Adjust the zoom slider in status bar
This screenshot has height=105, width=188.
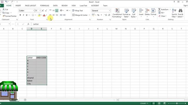(x=177, y=103)
